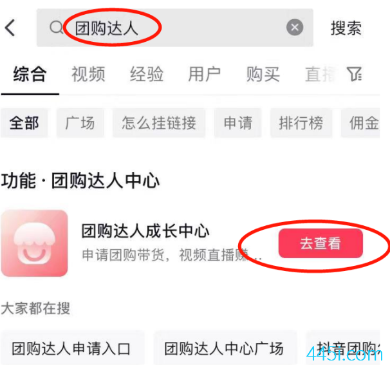Image resolution: width=390 pixels, height=365 pixels.
Task: Choose the 全部 filter chip
Action: point(24,123)
